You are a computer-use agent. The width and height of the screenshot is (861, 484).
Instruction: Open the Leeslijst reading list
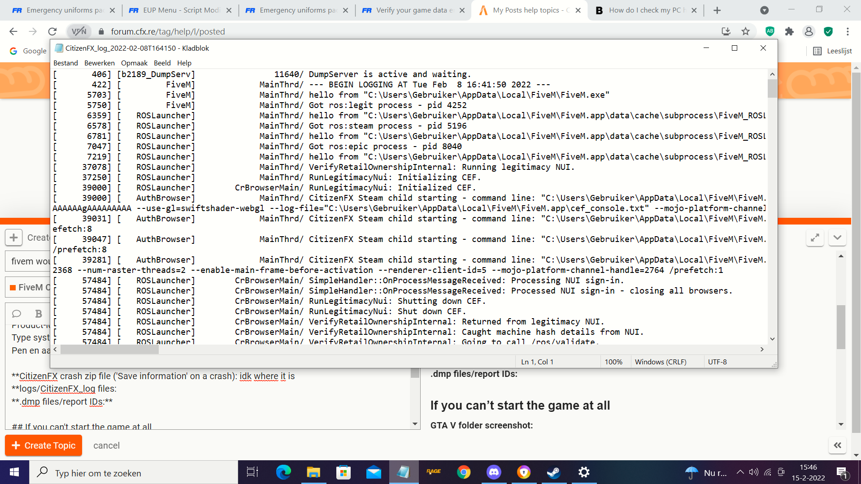833,51
